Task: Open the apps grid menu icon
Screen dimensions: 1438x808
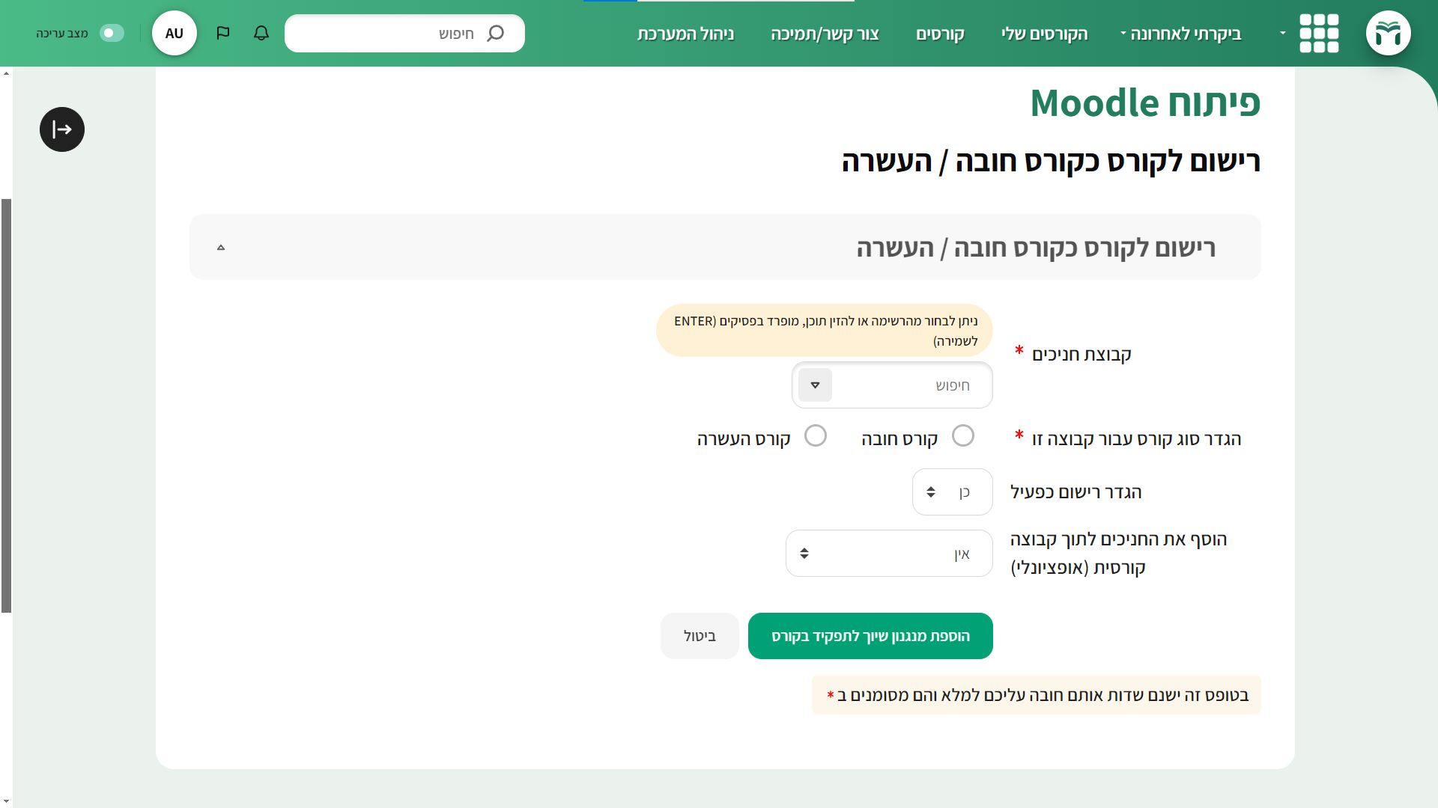Action: coord(1319,33)
